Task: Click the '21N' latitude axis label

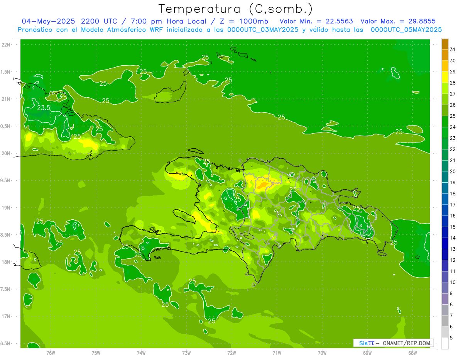Action: [6, 99]
